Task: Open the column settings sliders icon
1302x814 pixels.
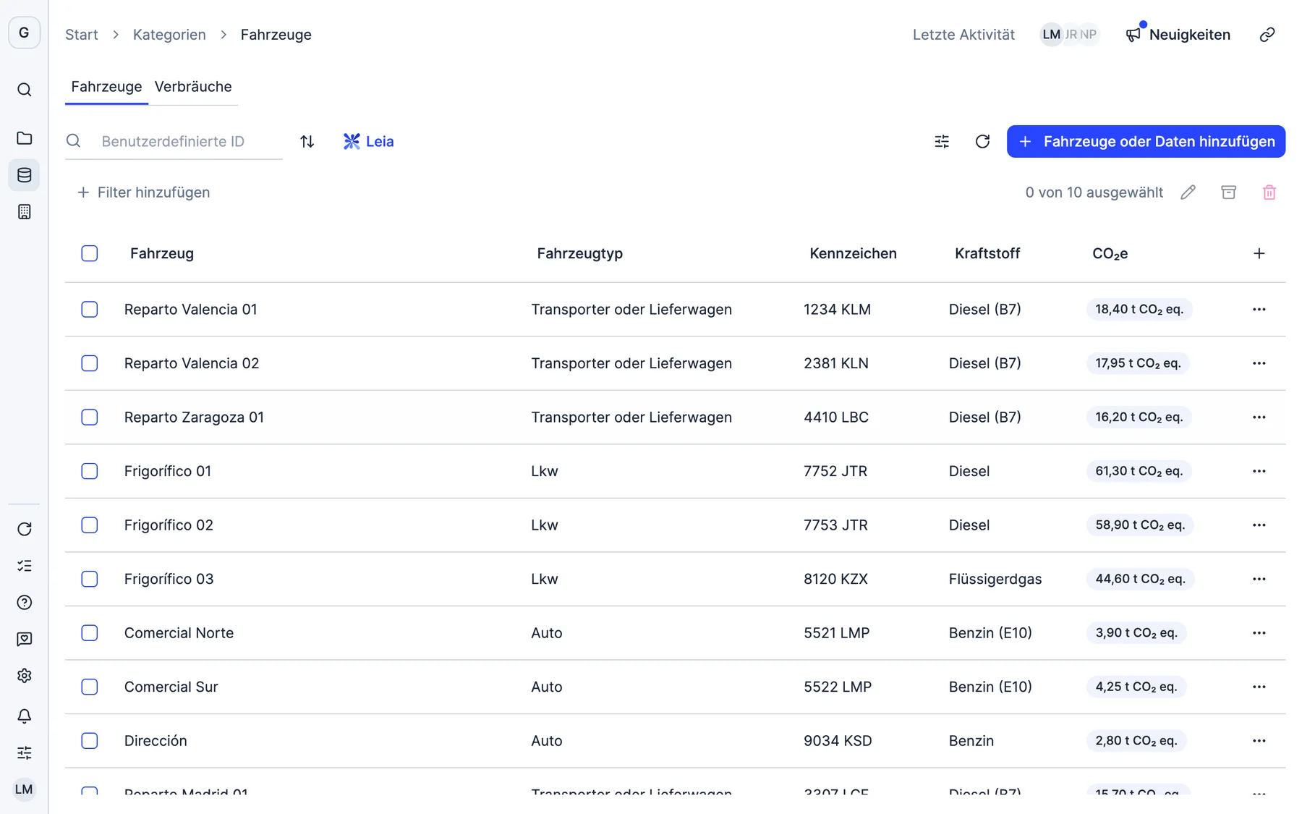Action: pos(941,141)
